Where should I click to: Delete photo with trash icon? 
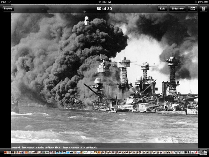click(203, 9)
